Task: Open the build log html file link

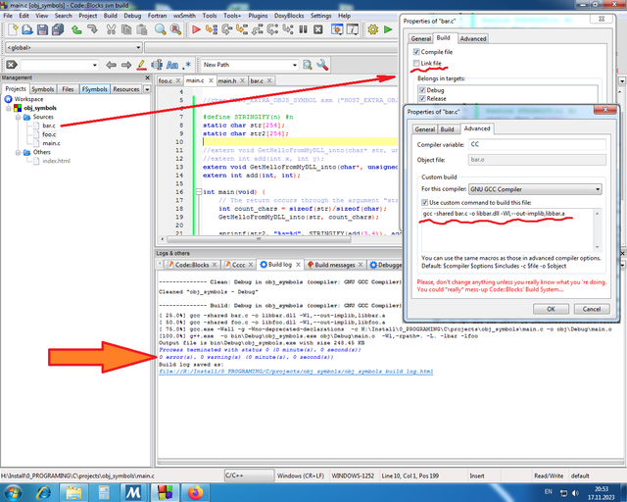Action: click(296, 372)
